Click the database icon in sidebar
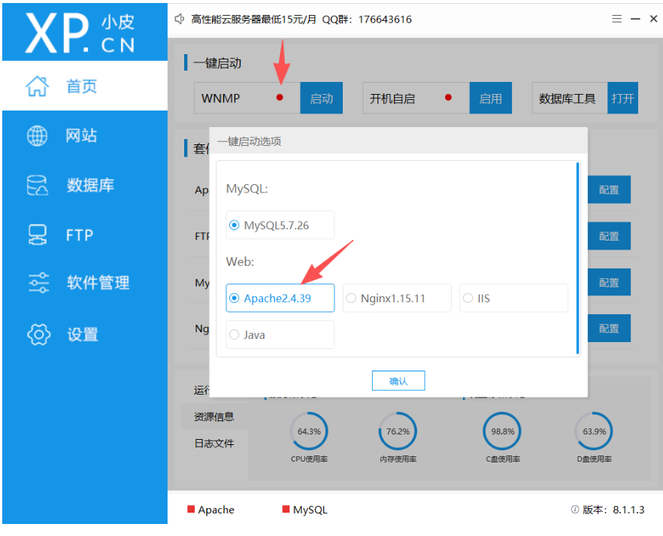 pyautogui.click(x=38, y=185)
